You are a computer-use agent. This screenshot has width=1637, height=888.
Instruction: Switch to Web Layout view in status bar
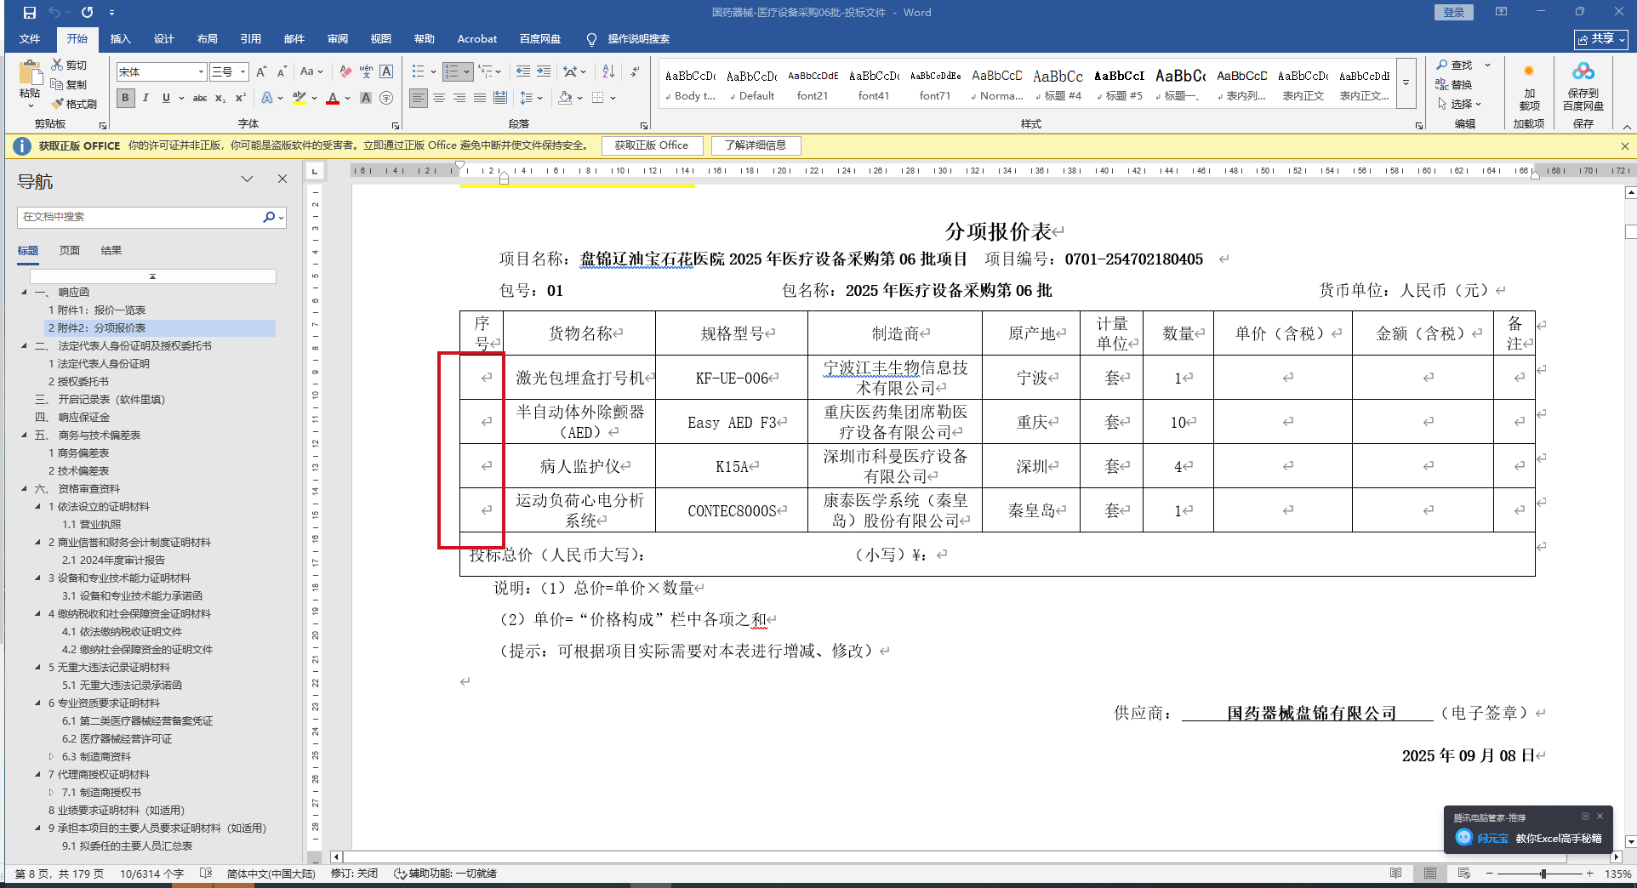point(1464,874)
